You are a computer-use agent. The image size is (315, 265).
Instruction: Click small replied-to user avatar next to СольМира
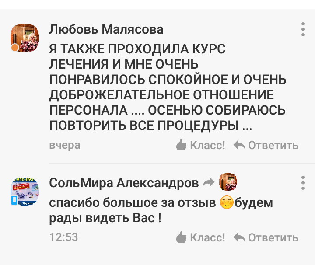tap(227, 182)
